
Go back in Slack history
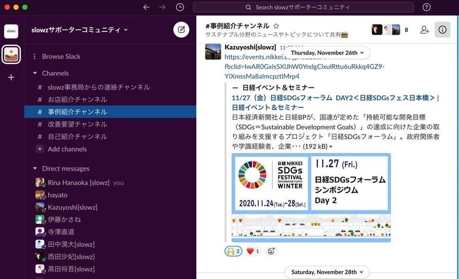click(146, 7)
